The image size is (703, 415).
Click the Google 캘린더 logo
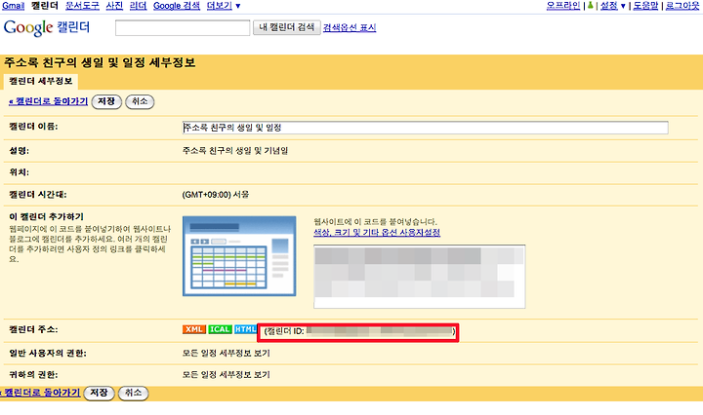click(x=47, y=27)
